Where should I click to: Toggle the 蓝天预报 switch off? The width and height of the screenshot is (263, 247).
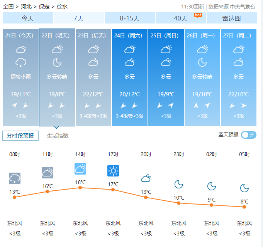click(248, 135)
